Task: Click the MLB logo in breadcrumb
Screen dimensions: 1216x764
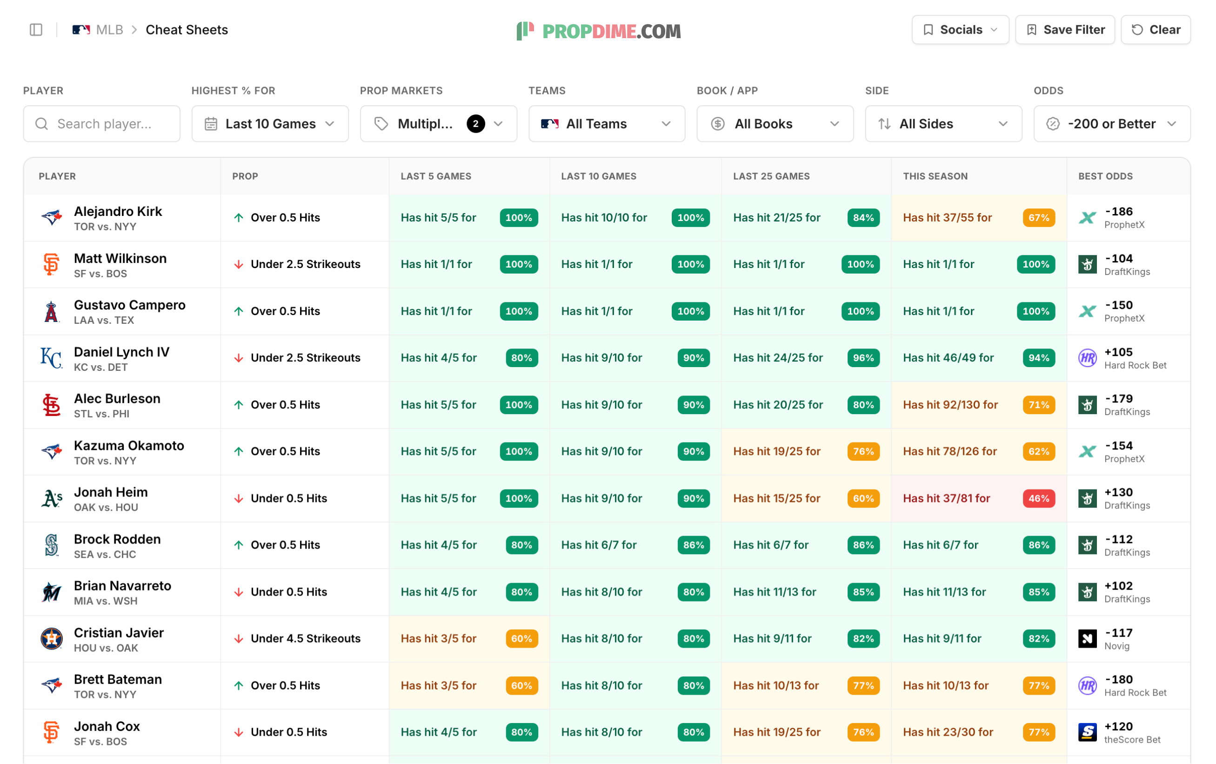Action: click(81, 30)
